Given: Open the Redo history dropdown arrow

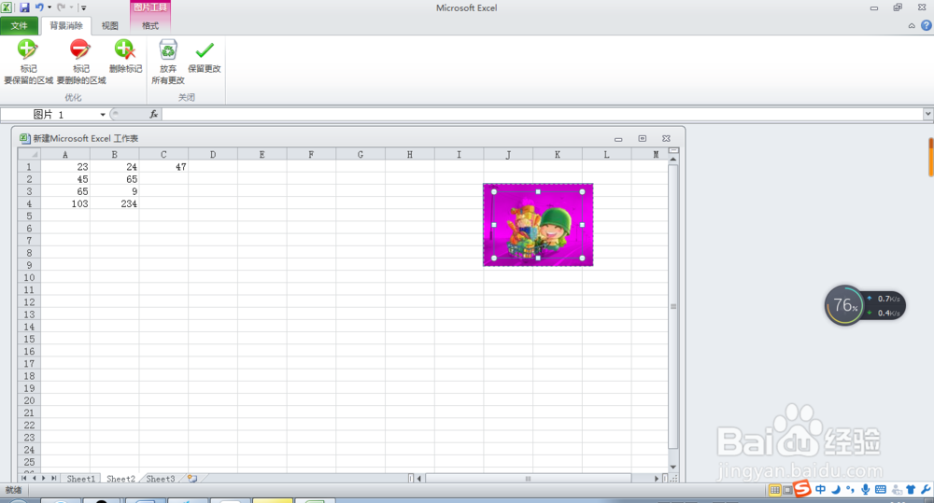Looking at the screenshot, I should click(x=71, y=7).
